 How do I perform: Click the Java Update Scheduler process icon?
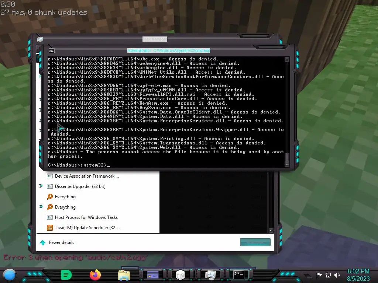(x=50, y=228)
